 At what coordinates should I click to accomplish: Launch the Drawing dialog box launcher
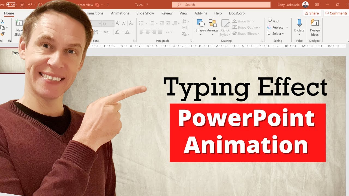coord(262,41)
